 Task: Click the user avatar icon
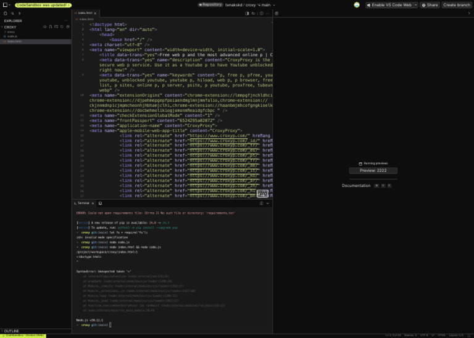pos(357,4)
